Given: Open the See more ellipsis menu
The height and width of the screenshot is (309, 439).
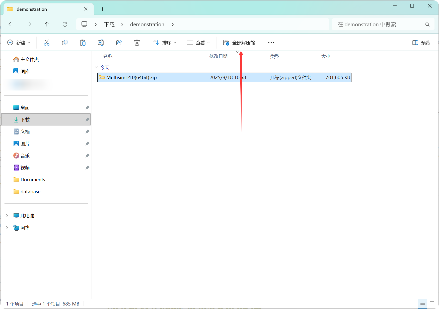Looking at the screenshot, I should (x=271, y=43).
